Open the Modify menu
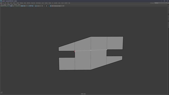The width and height of the screenshot is (169, 95). coord(14,3)
